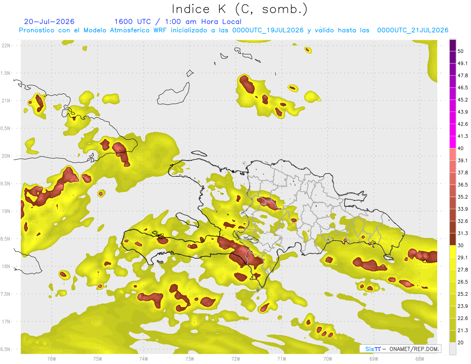Select the legend value "47.8"
Image resolution: width=471 pixels, height=364 pixels.
tap(463, 75)
